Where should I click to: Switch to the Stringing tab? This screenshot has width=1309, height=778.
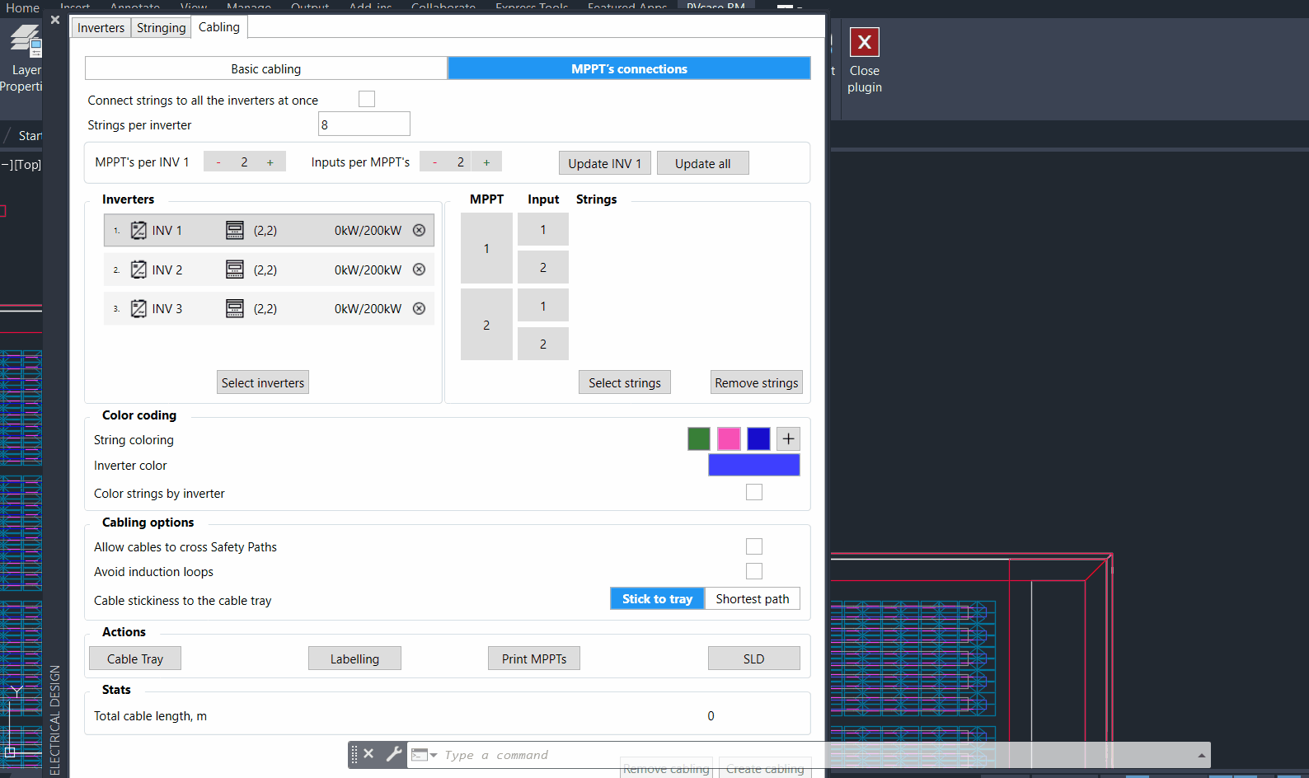(x=161, y=28)
